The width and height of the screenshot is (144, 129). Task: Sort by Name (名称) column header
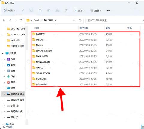37,28
